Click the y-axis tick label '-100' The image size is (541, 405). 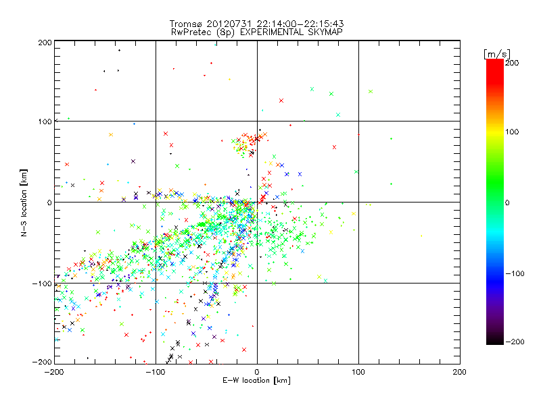[x=42, y=283]
